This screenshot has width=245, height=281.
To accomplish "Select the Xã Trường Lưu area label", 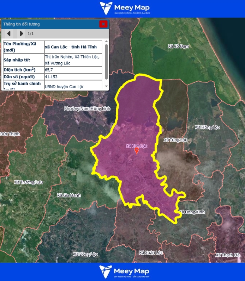I will tap(29, 182).
